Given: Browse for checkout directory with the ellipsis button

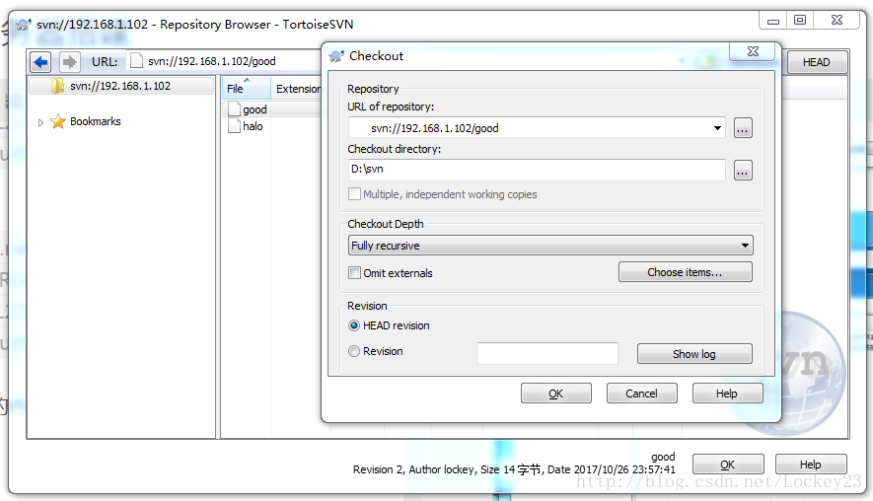Looking at the screenshot, I should (743, 171).
